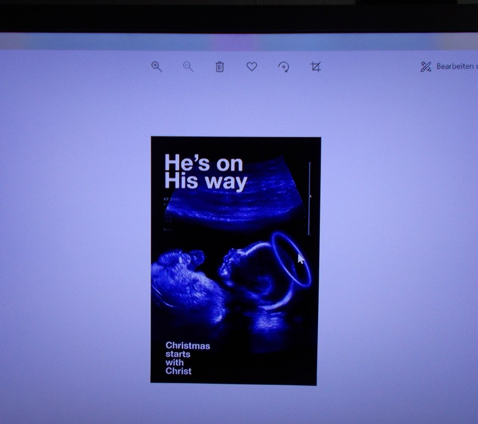This screenshot has width=478, height=424.
Task: Click the zoom out magnifier icon
Action: [x=188, y=67]
